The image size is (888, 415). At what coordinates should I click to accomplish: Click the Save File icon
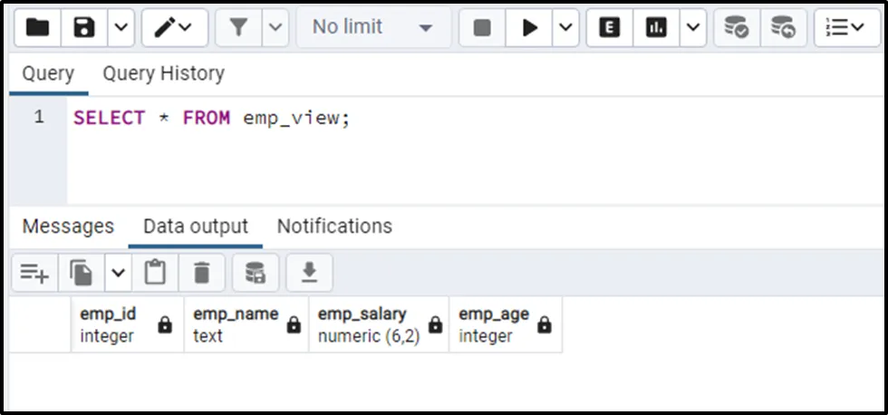[84, 28]
